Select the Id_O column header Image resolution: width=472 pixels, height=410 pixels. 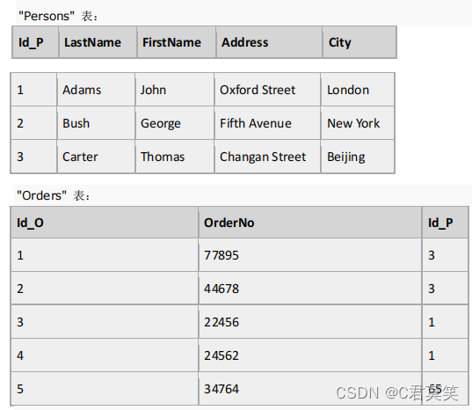coord(105,223)
